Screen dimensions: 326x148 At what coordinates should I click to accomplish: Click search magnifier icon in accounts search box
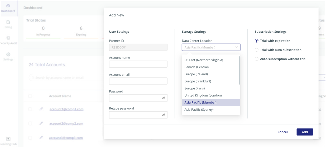[33, 78]
